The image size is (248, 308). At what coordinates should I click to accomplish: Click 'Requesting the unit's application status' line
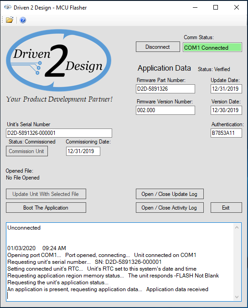(58, 282)
